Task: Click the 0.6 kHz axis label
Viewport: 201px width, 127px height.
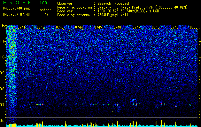Action: coord(3,121)
